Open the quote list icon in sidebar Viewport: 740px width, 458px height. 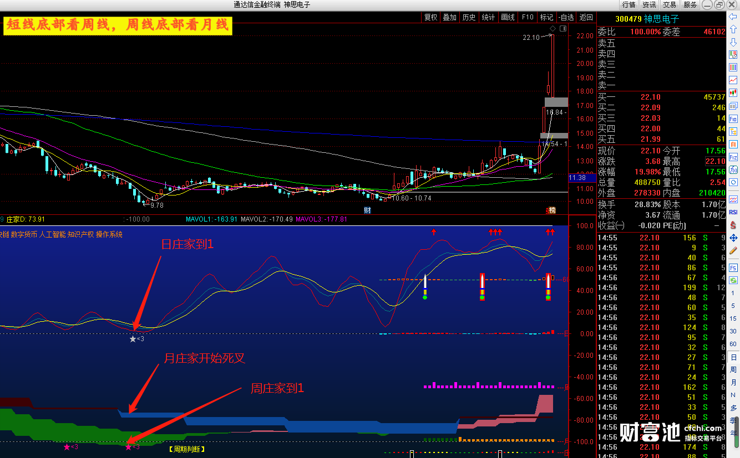733,55
